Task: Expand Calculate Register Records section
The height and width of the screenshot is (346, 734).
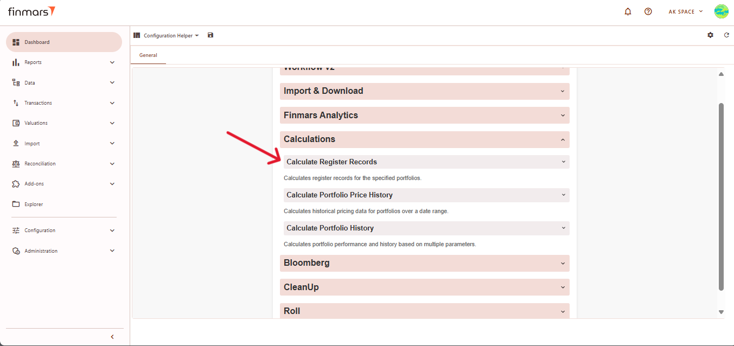Action: coord(426,162)
